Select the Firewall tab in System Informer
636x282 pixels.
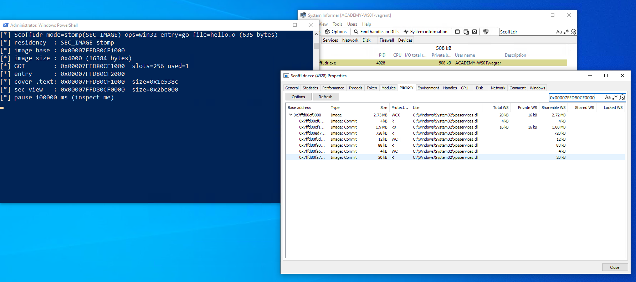[x=386, y=40]
